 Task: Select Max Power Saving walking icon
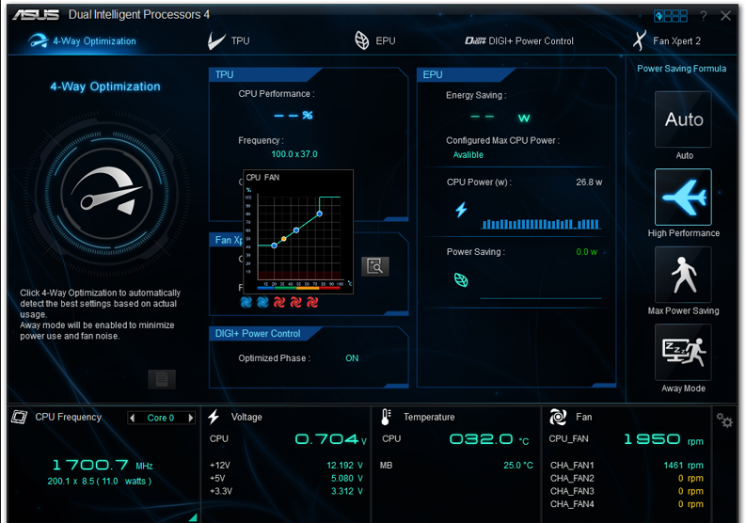[683, 275]
